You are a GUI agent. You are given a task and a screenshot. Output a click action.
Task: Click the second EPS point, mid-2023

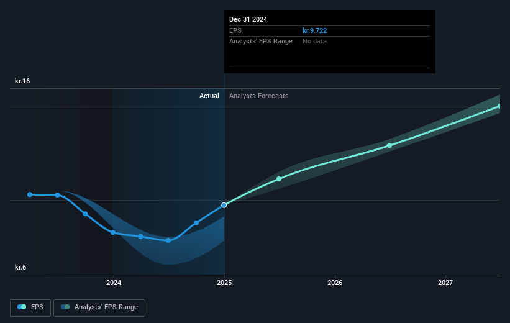[57, 195]
